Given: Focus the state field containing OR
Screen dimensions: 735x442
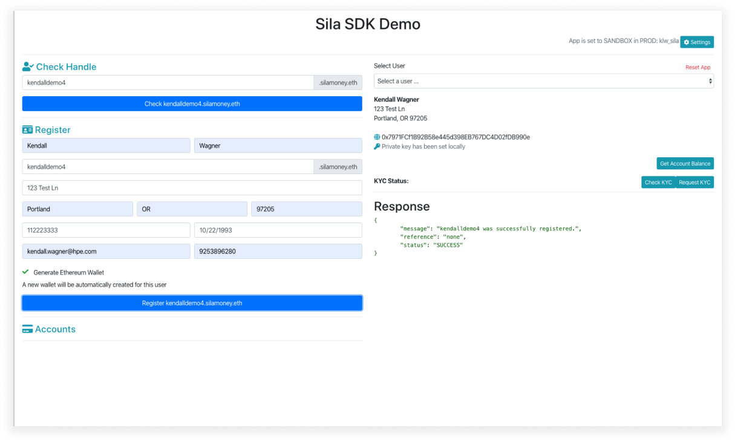Looking at the screenshot, I should [x=192, y=209].
